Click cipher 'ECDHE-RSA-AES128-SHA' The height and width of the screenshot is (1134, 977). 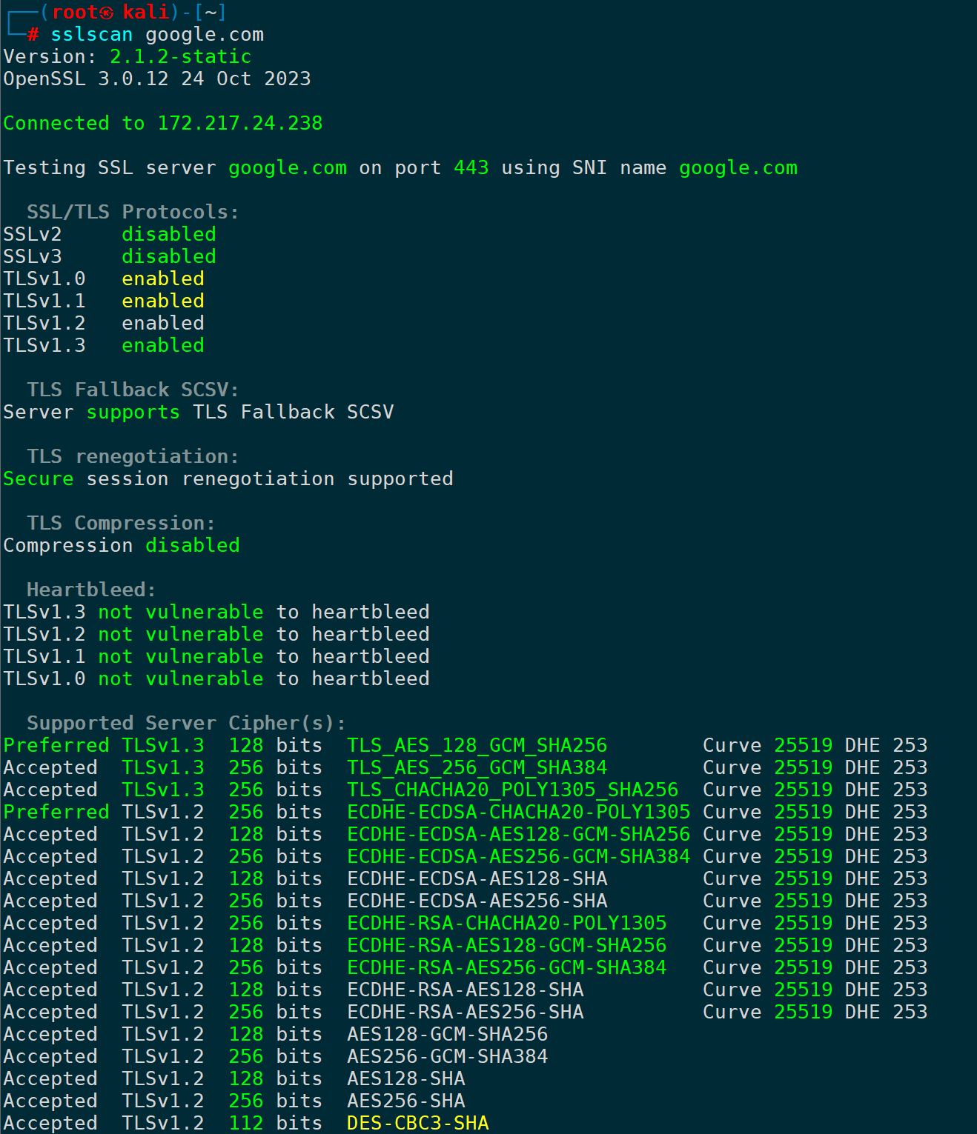click(466, 990)
